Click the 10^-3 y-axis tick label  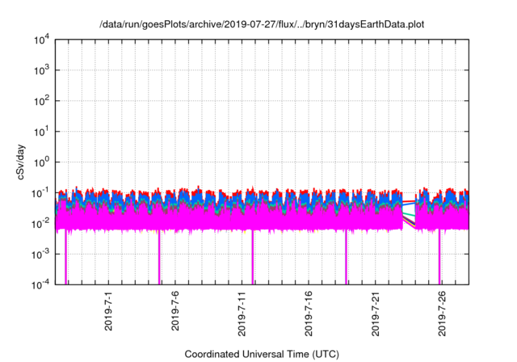pyautogui.click(x=41, y=255)
